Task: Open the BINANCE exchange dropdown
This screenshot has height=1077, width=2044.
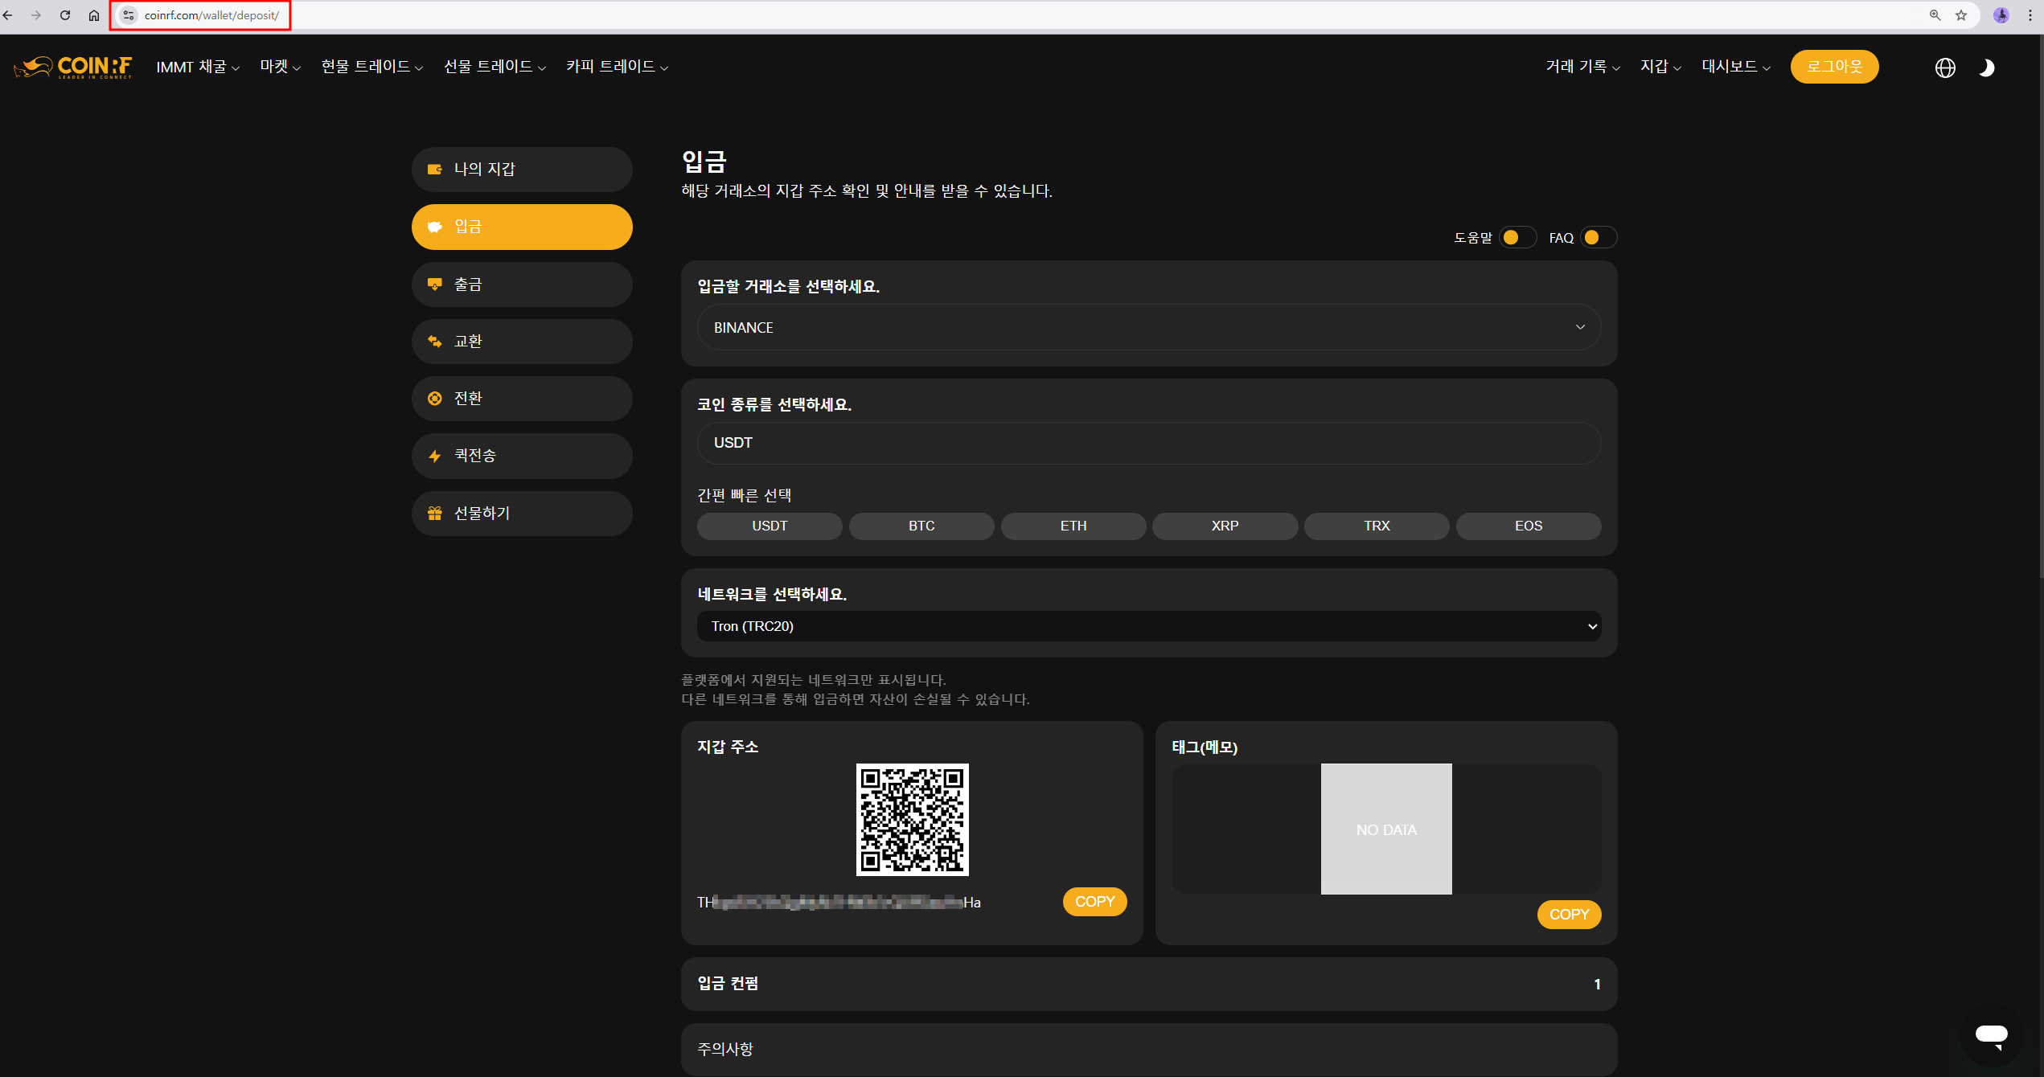Action: 1148,327
